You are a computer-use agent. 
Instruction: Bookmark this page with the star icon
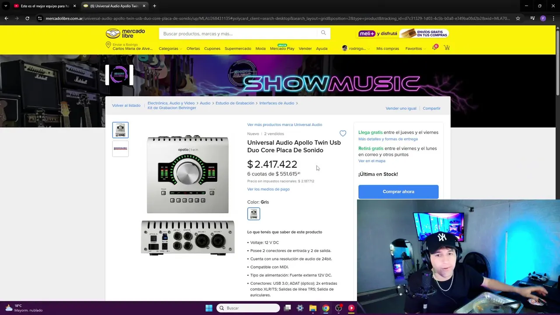518,18
